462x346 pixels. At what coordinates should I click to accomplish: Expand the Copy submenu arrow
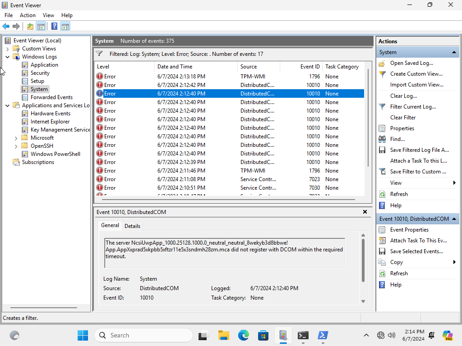click(x=454, y=262)
